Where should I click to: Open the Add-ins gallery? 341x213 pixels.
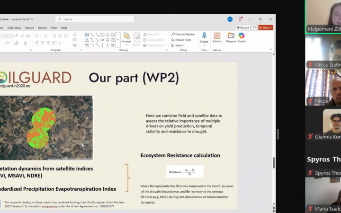click(x=217, y=37)
